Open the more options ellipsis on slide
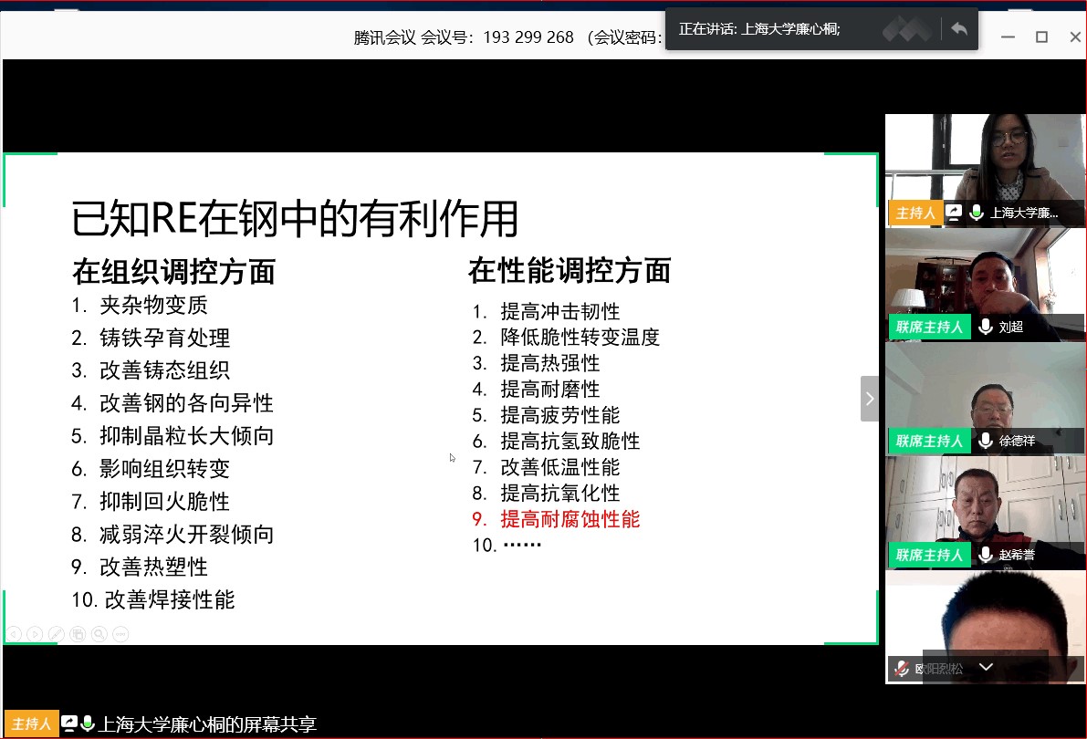Screen dimensions: 1087x739 click(x=120, y=633)
